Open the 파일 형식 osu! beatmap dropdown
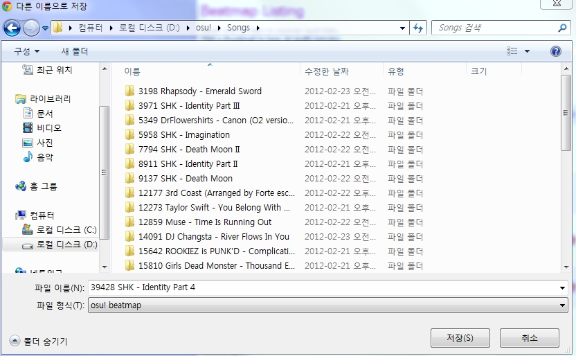 327,305
